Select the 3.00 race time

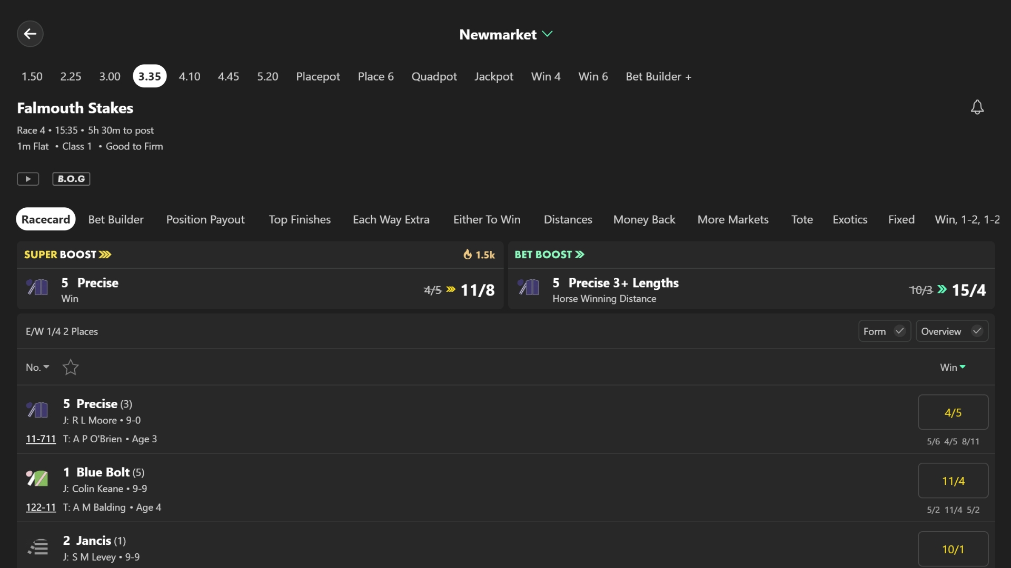110,76
